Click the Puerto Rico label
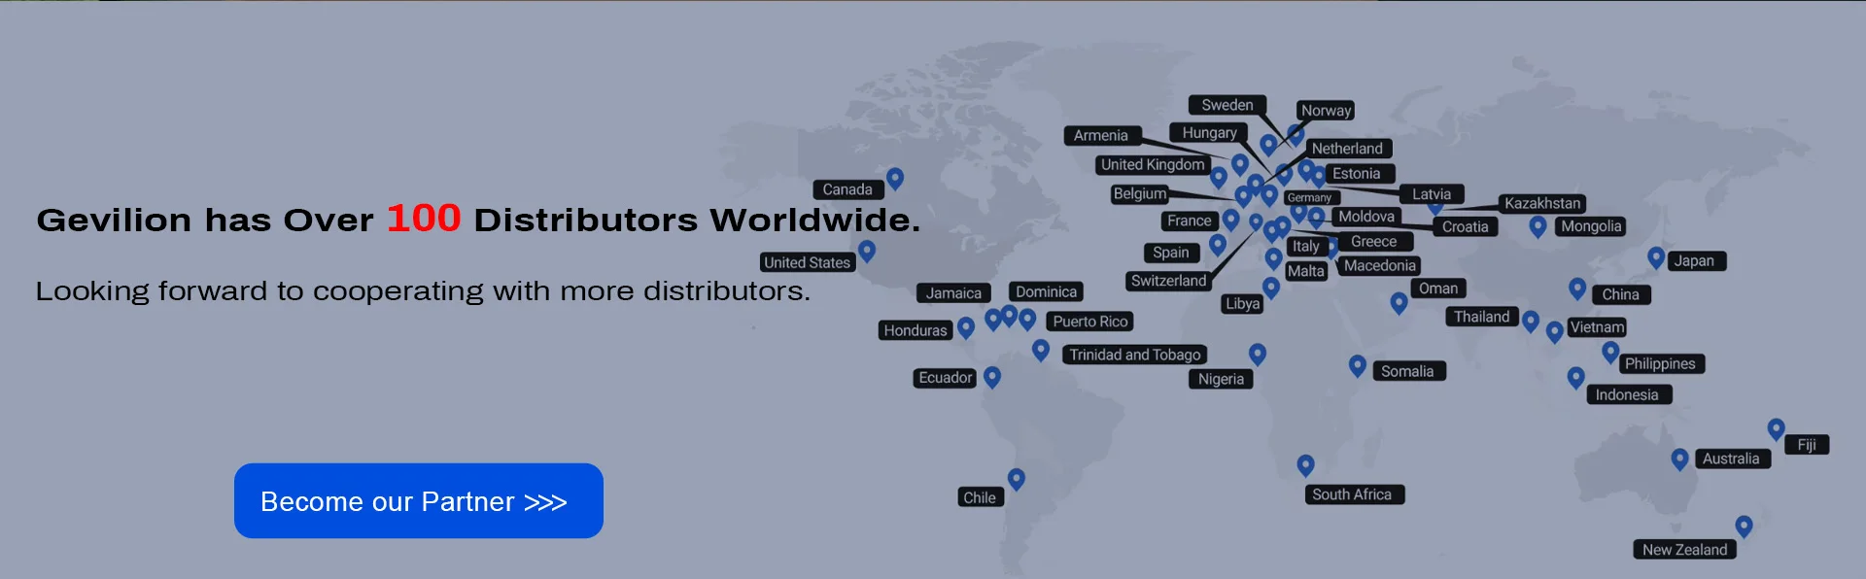 [1090, 322]
